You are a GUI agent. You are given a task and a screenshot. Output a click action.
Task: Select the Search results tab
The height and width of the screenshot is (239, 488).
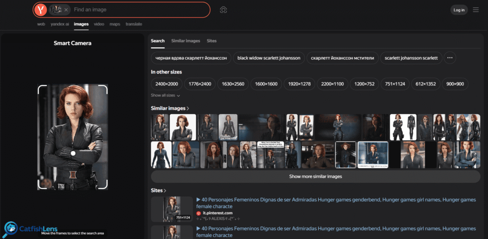pos(158,41)
